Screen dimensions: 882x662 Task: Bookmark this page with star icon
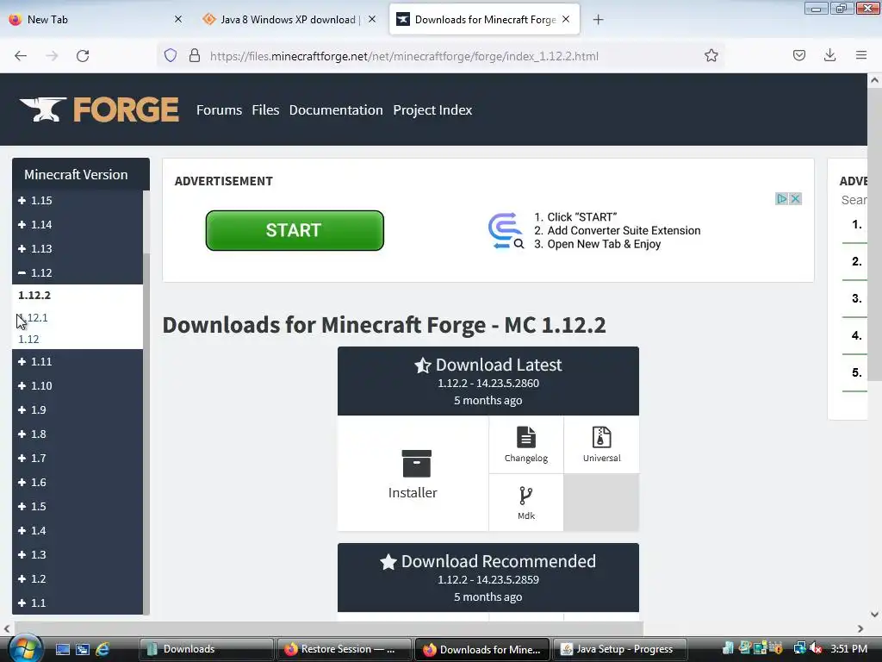[x=711, y=55]
